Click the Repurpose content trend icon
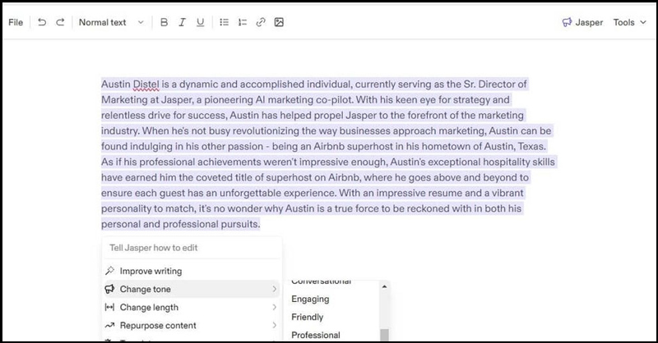 pos(109,325)
